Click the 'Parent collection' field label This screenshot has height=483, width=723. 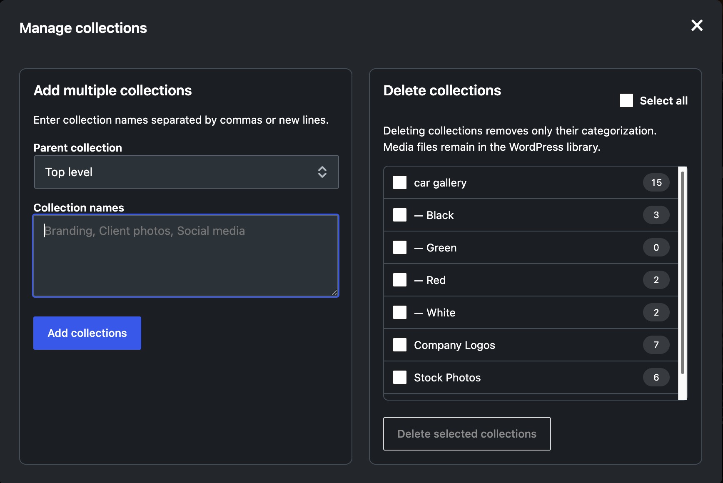tap(78, 148)
